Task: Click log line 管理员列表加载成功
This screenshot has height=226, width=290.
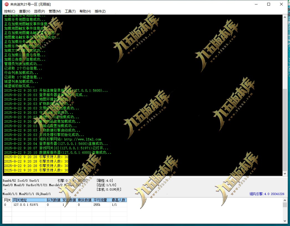Action: [23, 64]
